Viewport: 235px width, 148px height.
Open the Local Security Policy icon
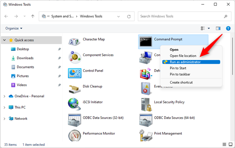point(146,104)
